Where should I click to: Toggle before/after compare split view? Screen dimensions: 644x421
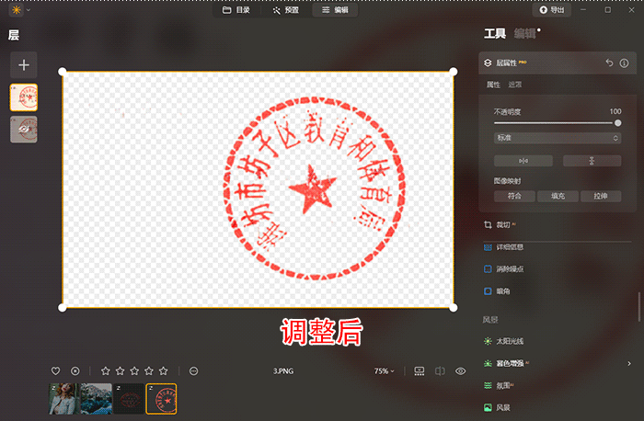tap(440, 370)
